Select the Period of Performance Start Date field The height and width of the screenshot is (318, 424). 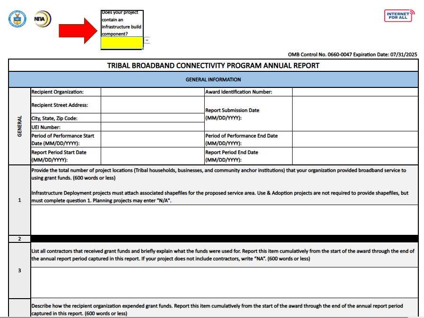(152, 139)
